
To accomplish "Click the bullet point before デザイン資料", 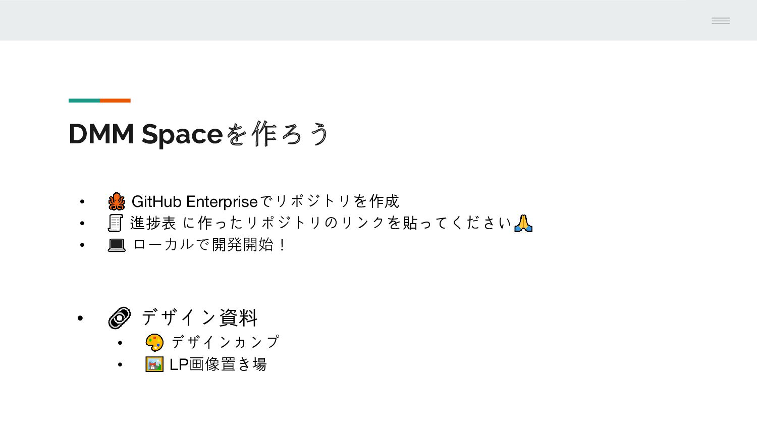I will [80, 318].
